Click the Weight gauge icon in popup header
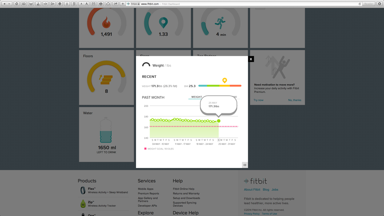This screenshot has width=384, height=216. click(x=146, y=65)
